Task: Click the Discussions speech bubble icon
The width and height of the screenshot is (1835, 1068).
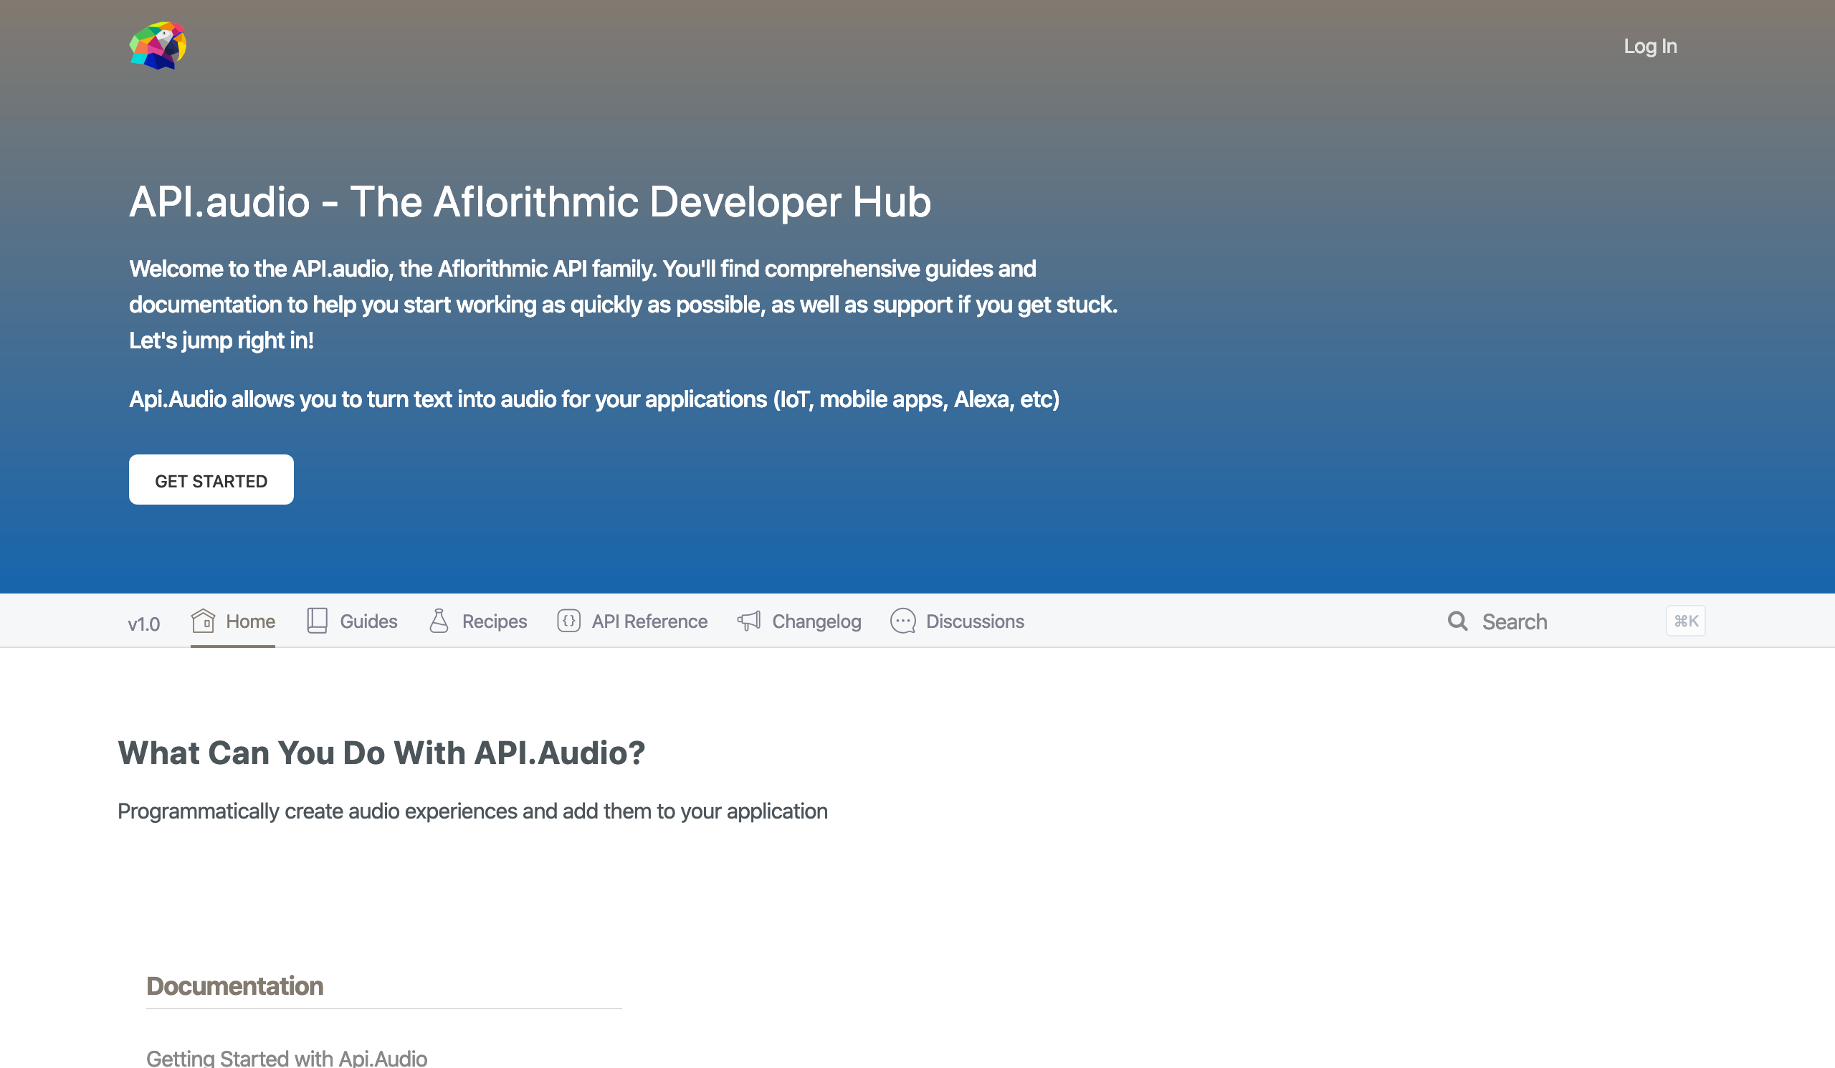Action: tap(903, 620)
